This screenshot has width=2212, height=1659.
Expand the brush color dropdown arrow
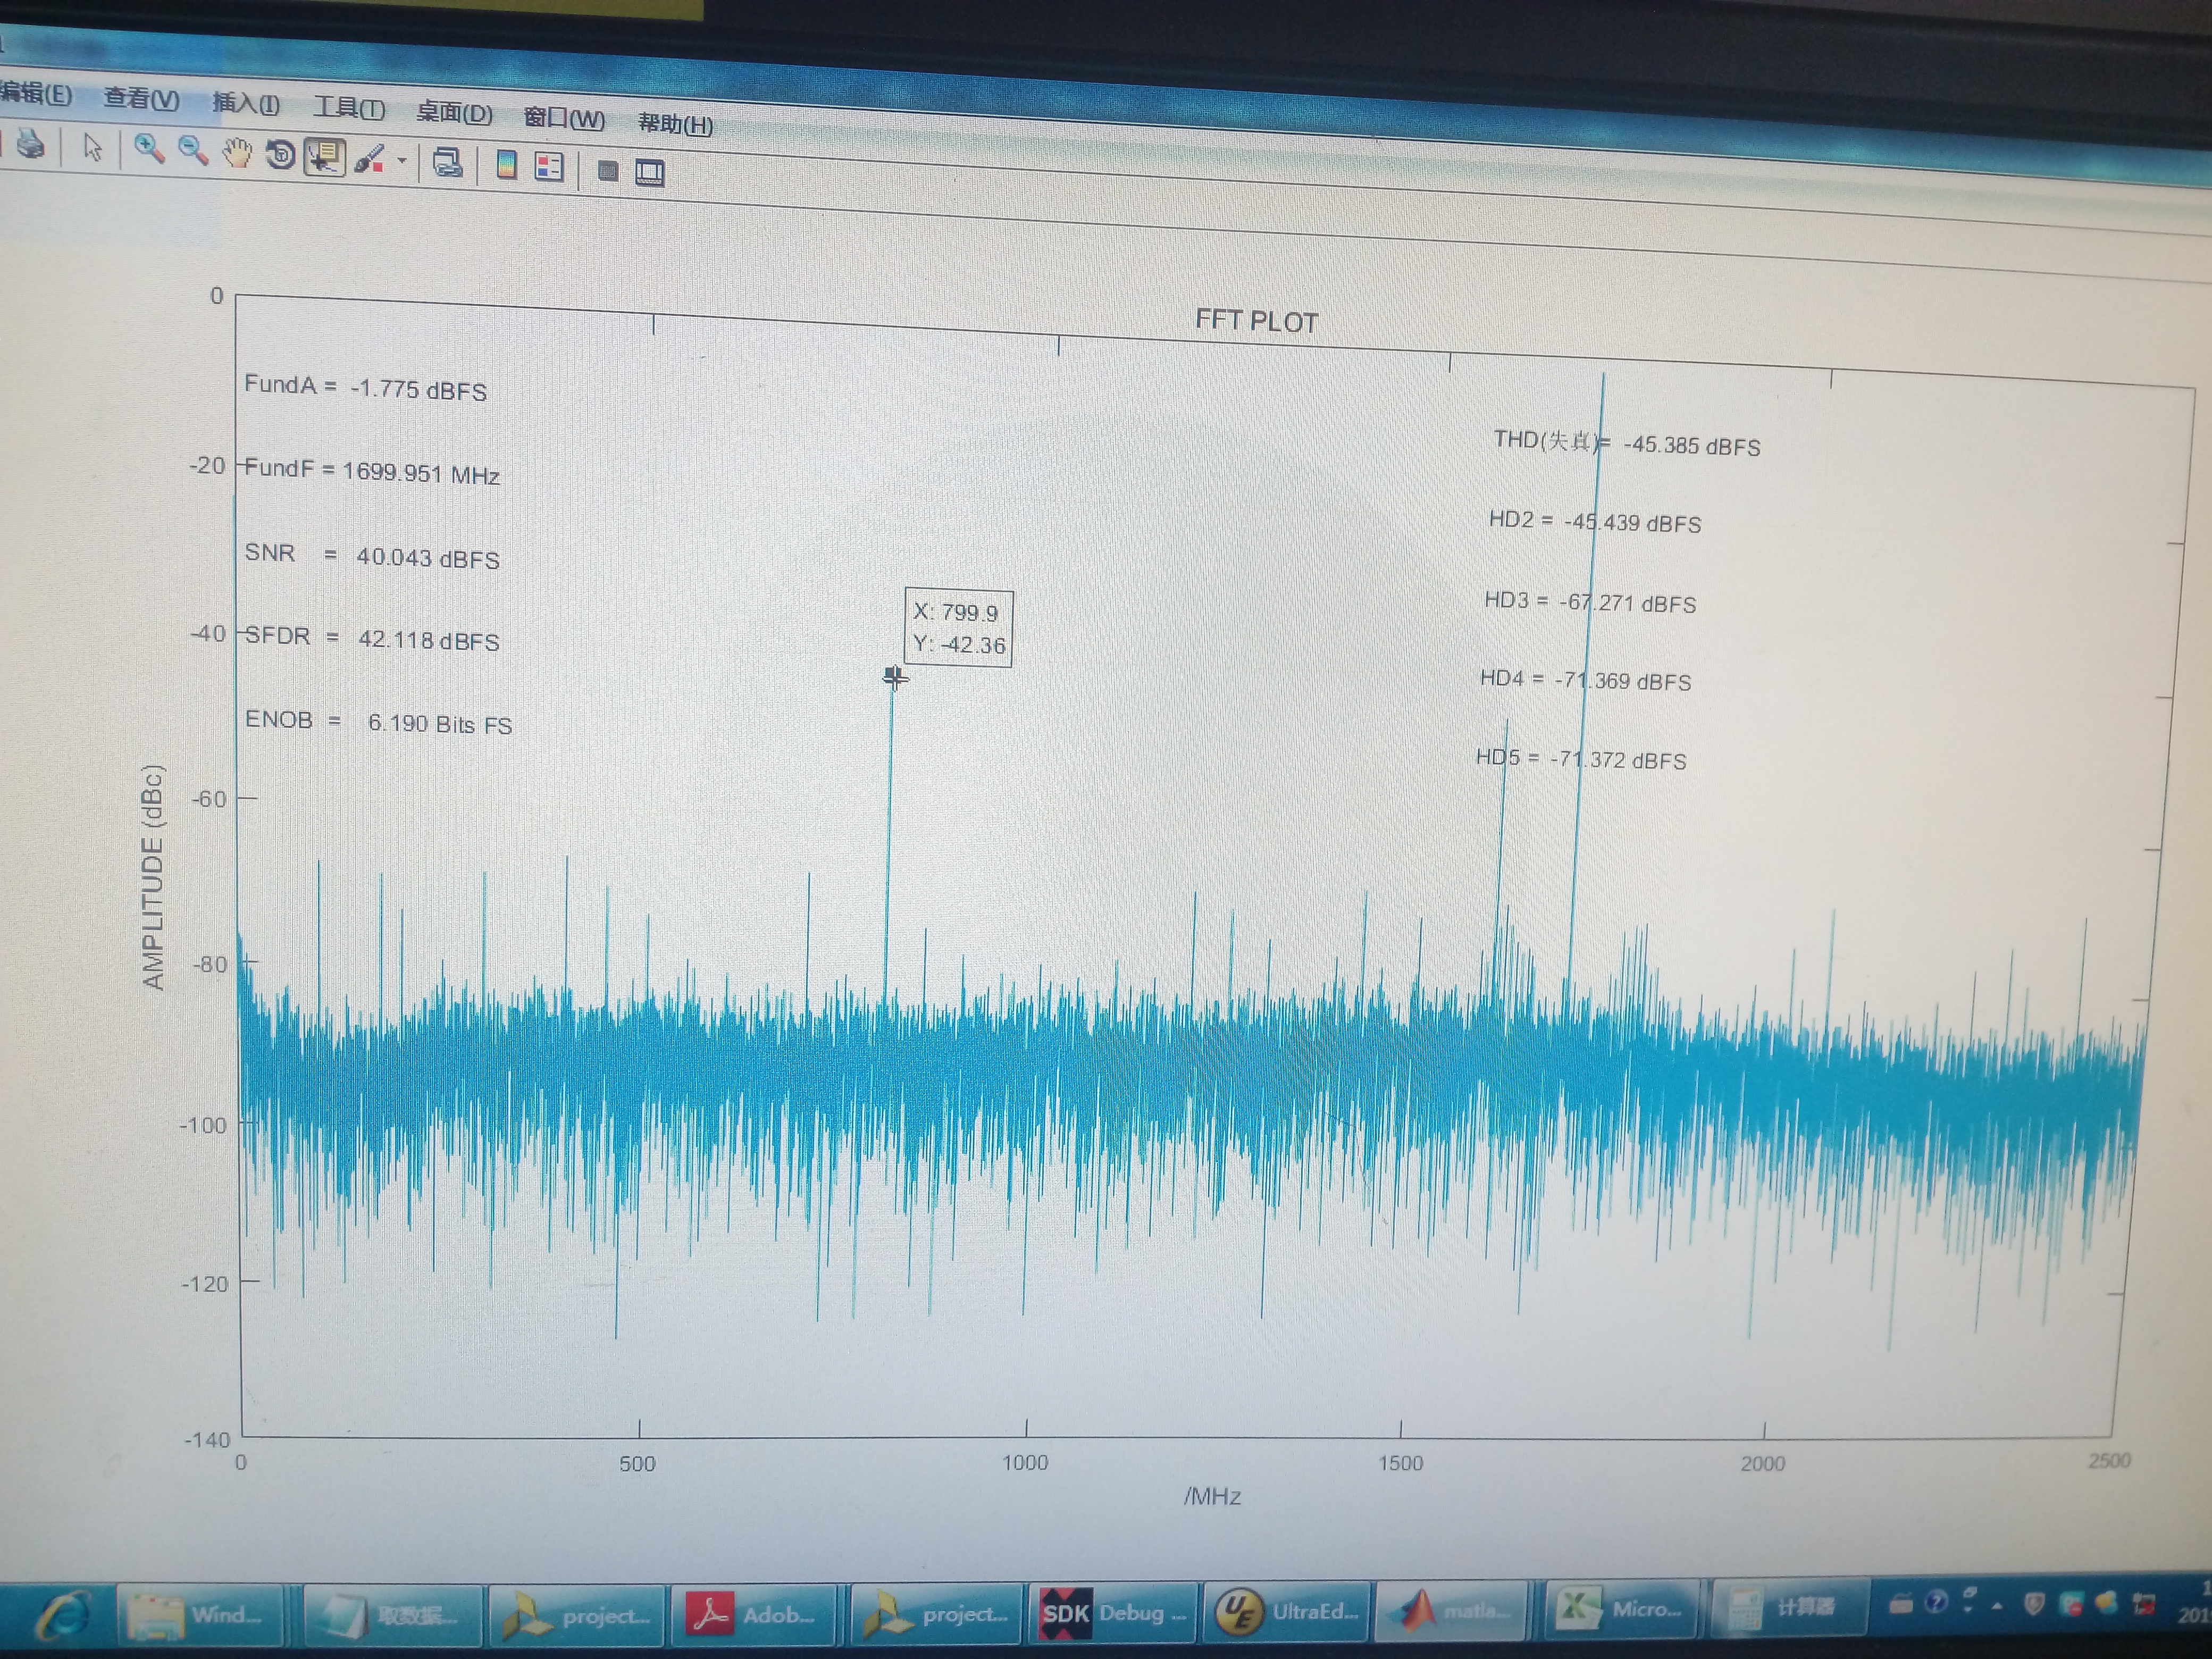(x=402, y=161)
